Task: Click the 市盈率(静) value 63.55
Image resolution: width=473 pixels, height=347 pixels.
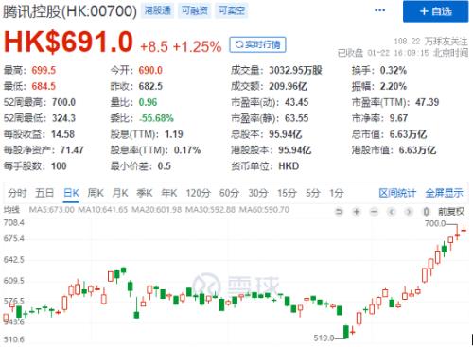Action: [297, 118]
